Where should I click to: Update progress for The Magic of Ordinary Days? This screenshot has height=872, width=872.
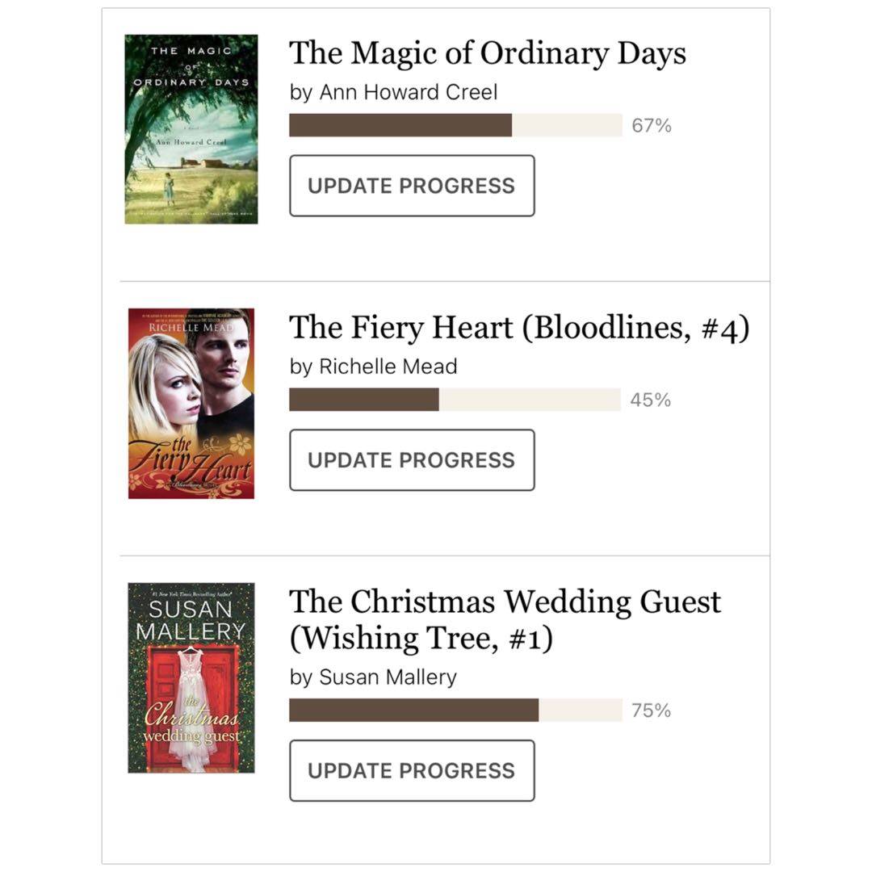click(x=412, y=186)
